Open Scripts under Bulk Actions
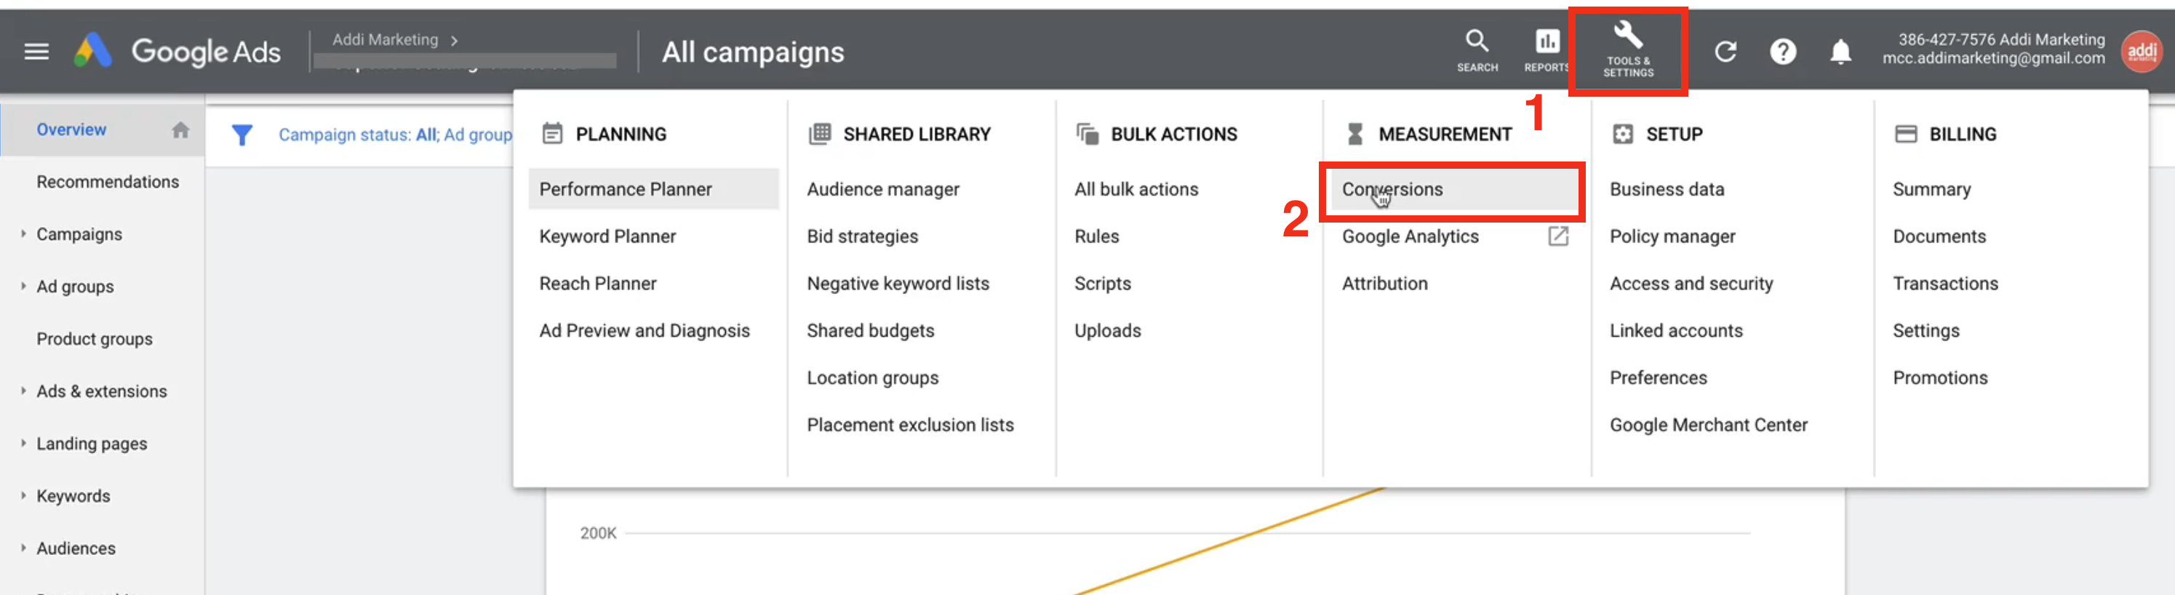Viewport: 2175px width, 595px height. coord(1102,284)
